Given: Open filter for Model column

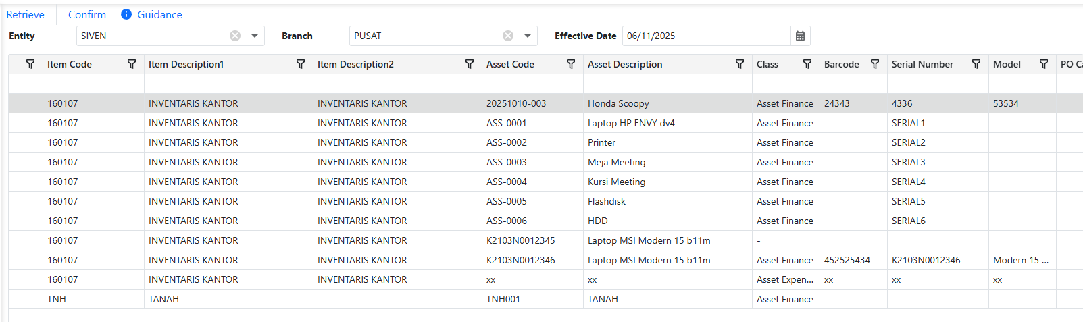Looking at the screenshot, I should point(1044,64).
